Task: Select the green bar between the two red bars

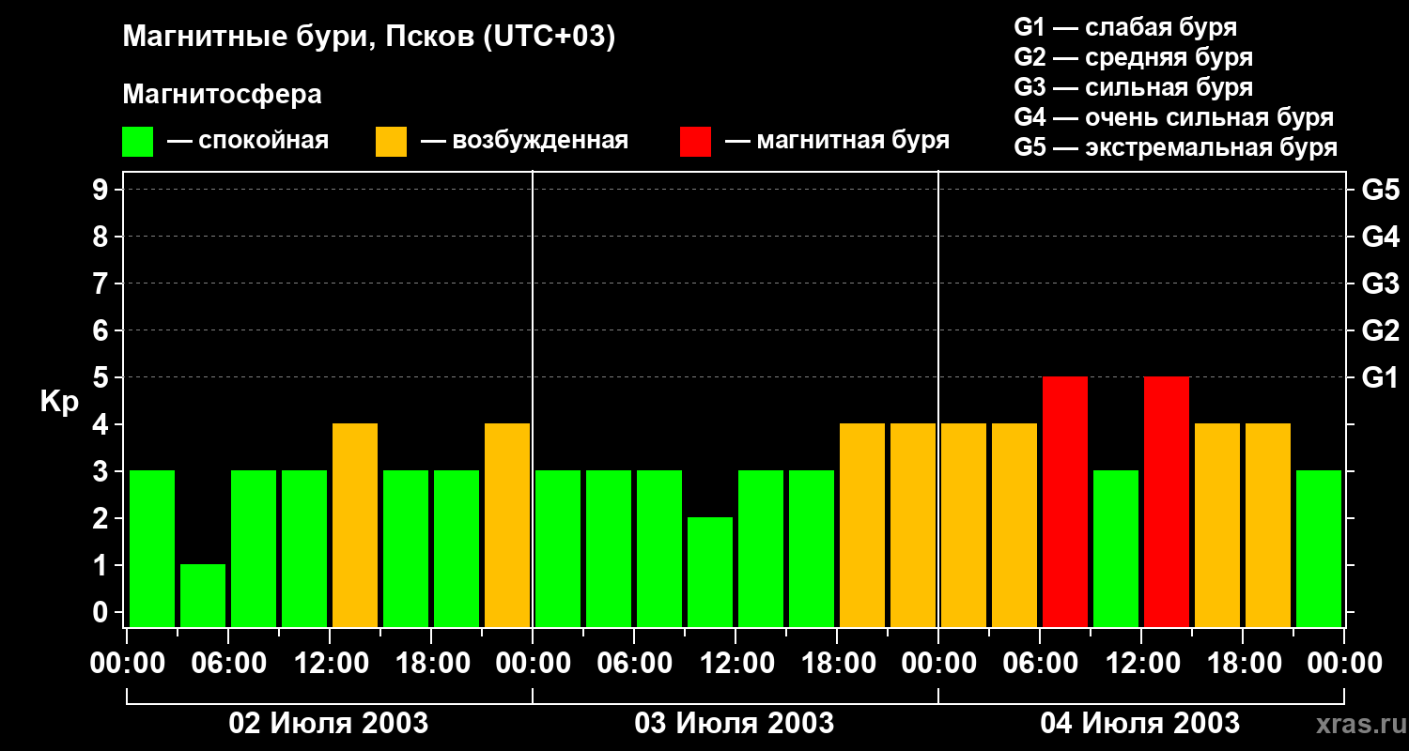Action: pos(1116,548)
